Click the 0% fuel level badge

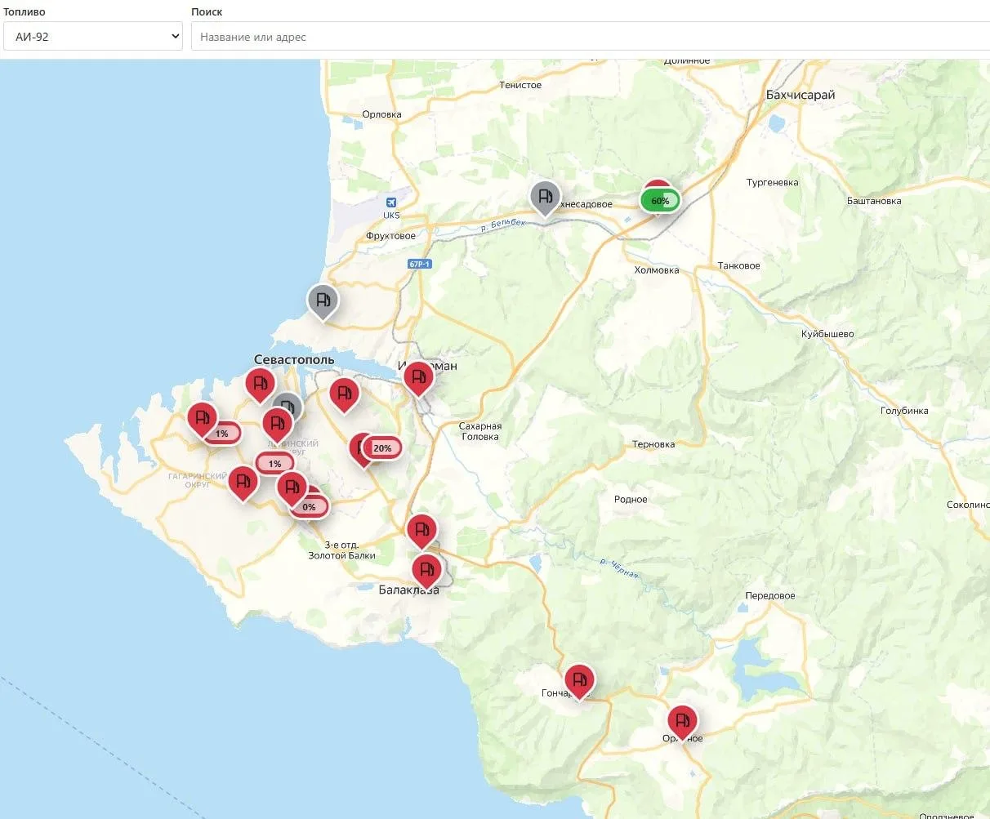(x=309, y=507)
